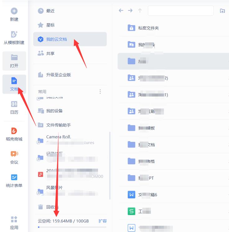Viewport: 229px width, 232px height.
Task: Open 稻壳商城 store
Action: [14, 134]
